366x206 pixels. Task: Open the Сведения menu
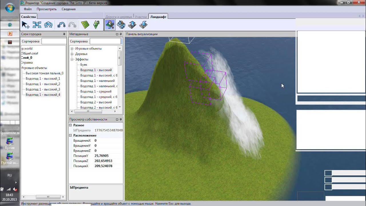(69, 9)
